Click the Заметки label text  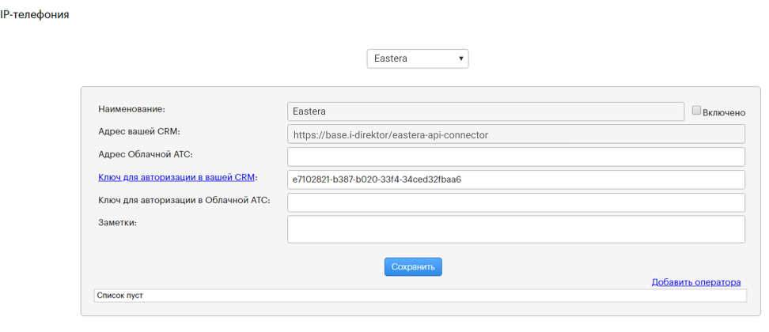tap(117, 223)
